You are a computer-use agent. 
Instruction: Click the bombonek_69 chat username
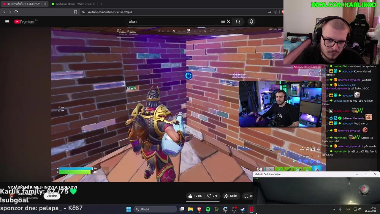346,85
